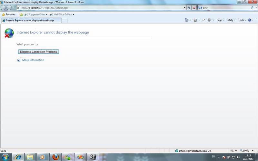Click the volume speaker tray icon
The height and width of the screenshot is (161, 258).
238,157
